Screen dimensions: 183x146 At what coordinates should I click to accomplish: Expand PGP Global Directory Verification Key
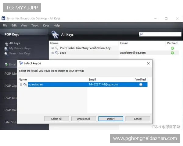pyautogui.click(x=52, y=48)
